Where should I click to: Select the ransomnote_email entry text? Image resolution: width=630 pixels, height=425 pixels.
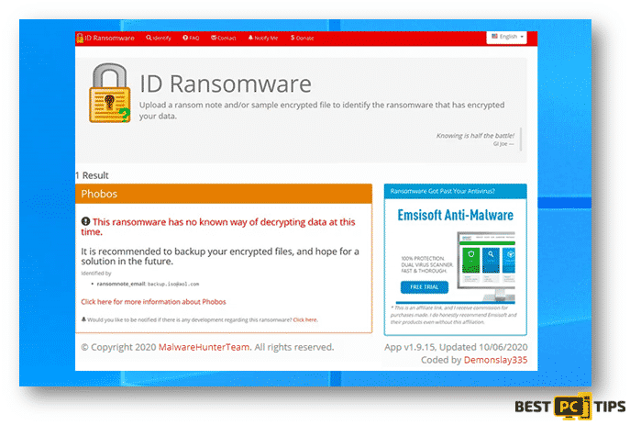148,284
